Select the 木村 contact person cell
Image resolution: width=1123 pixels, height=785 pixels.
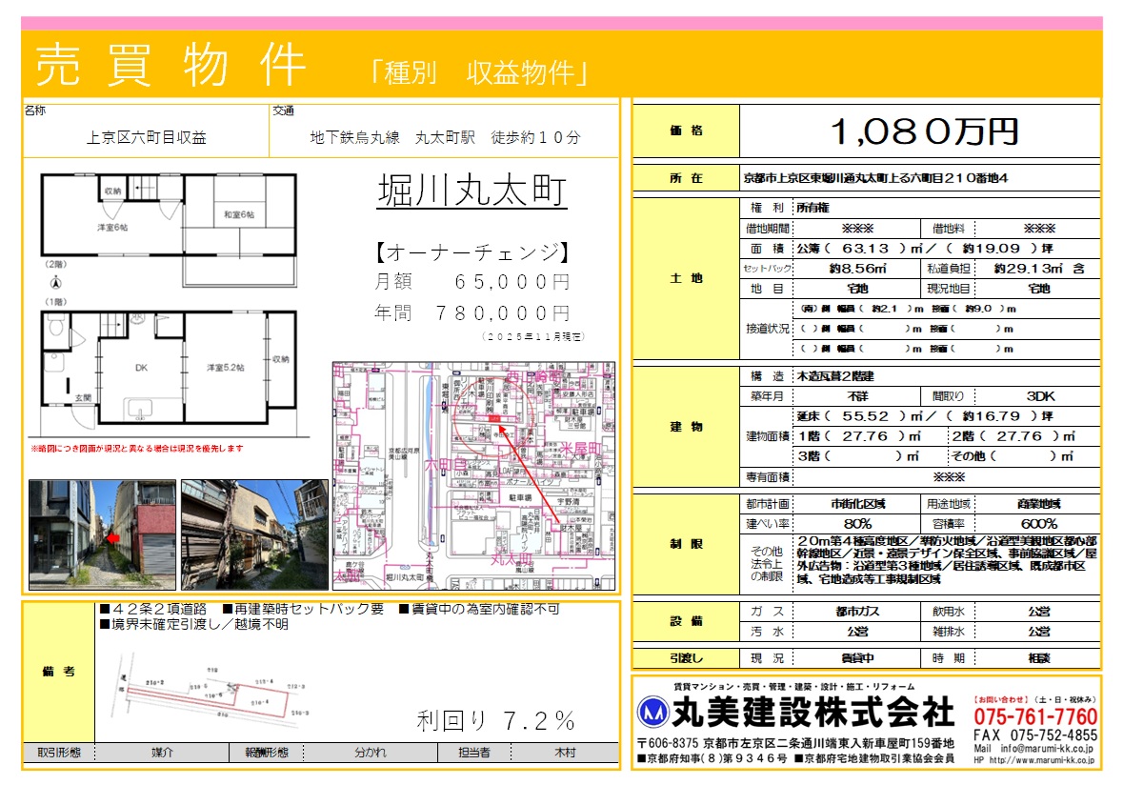[565, 753]
